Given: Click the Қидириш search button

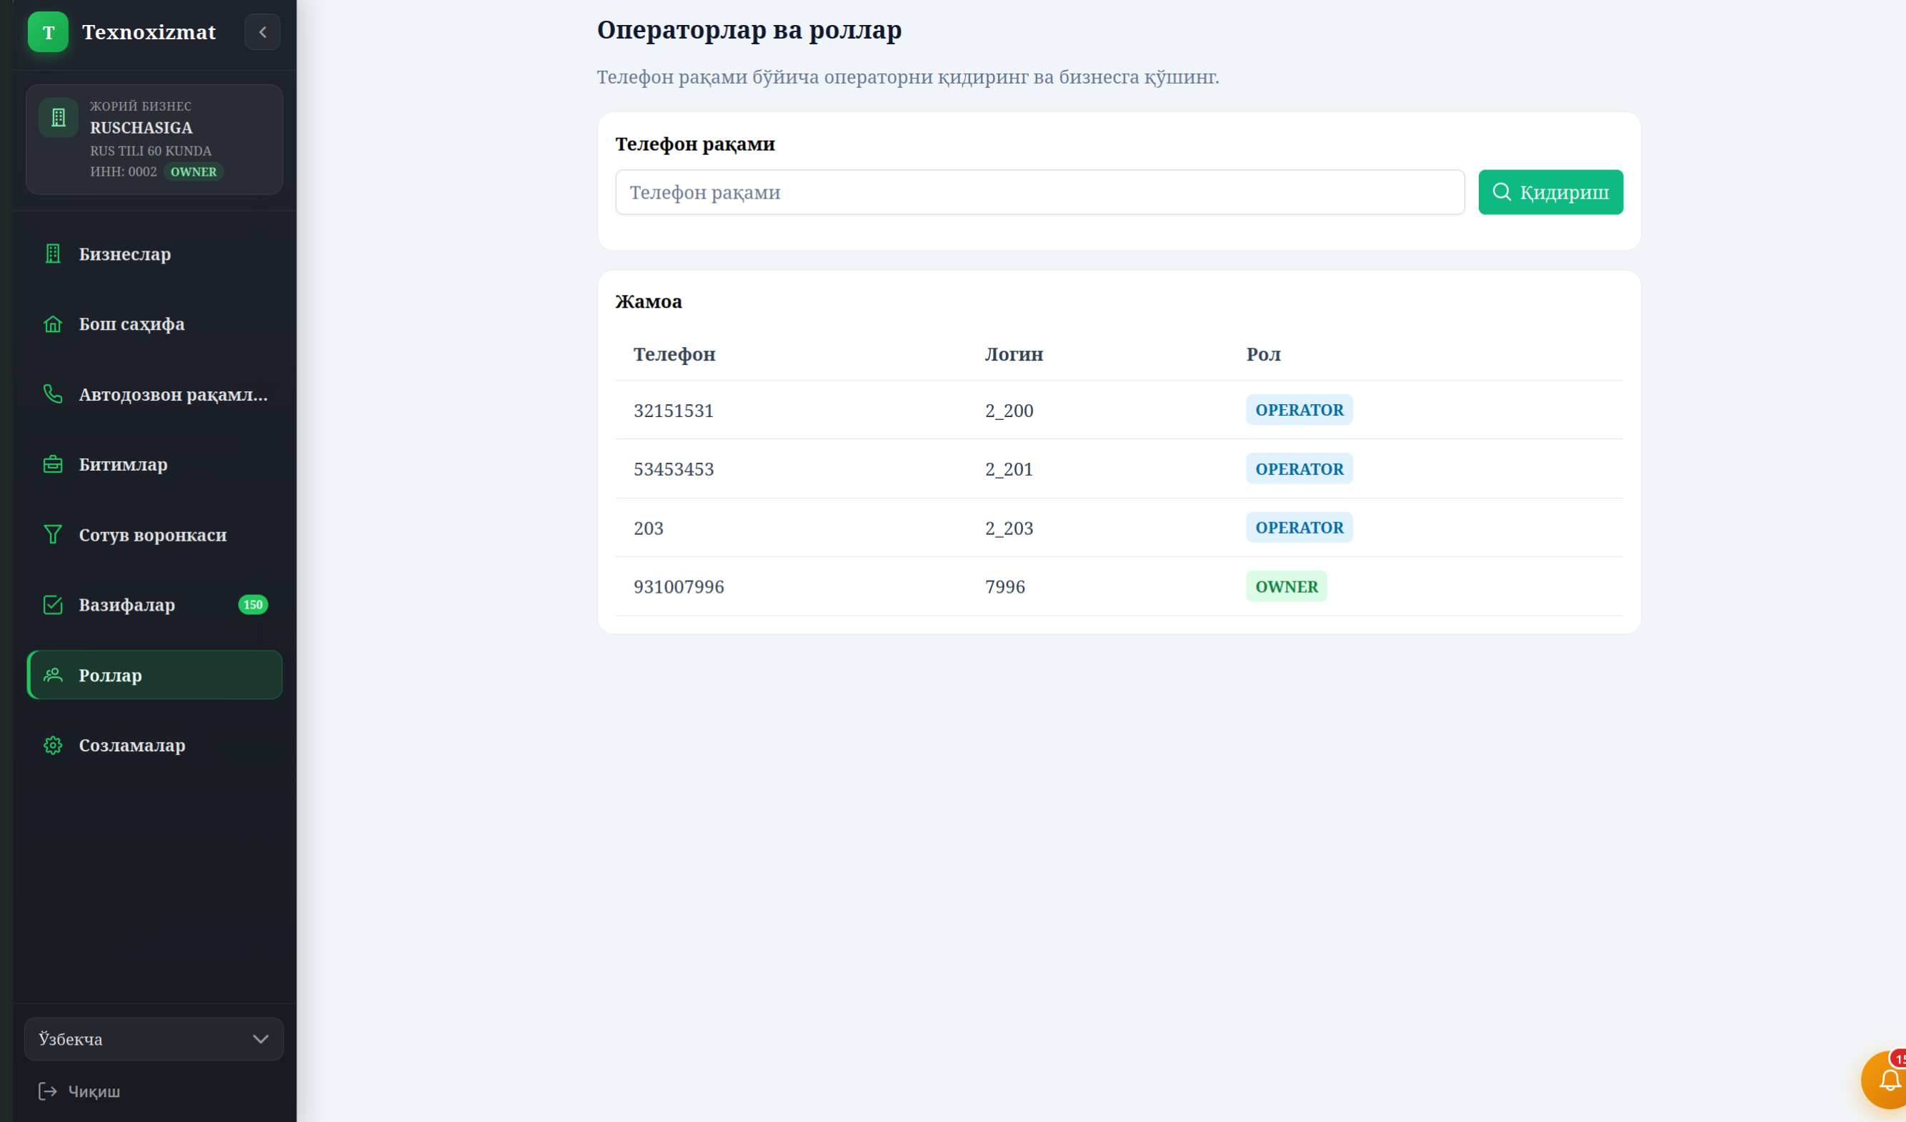Looking at the screenshot, I should click(x=1550, y=192).
